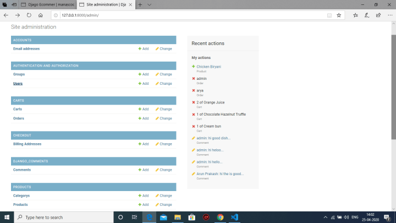
Task: Open the Accounts app header
Action: [22, 40]
